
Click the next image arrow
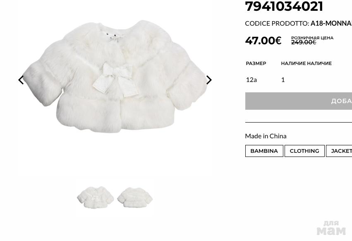click(209, 80)
